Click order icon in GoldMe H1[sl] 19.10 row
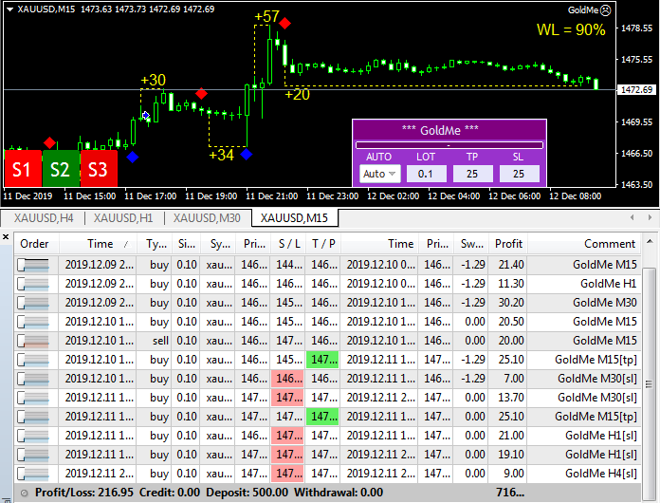Screen dimensions: 660x503 click(x=33, y=455)
